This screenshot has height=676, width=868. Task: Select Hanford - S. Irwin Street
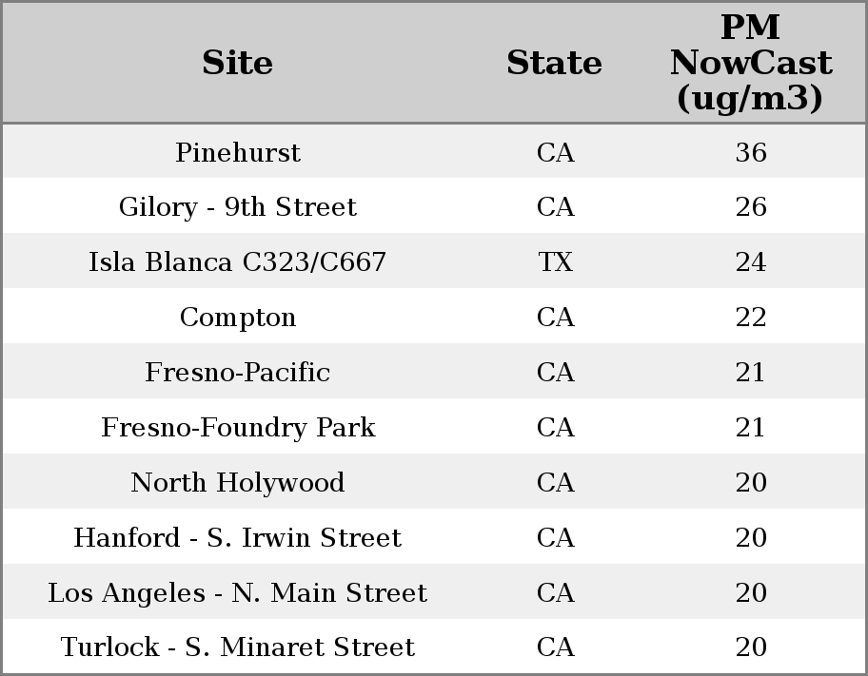tap(238, 537)
